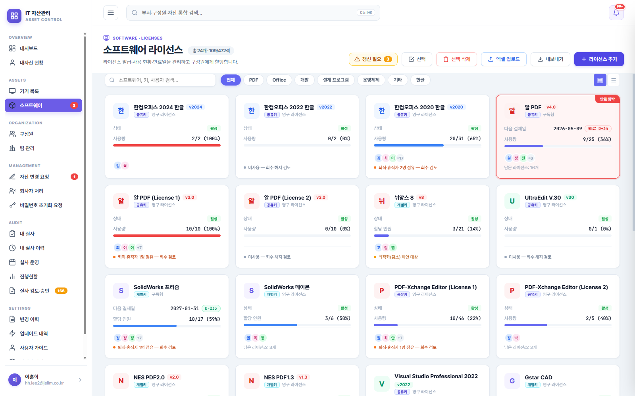
Task: Filter by 한글 category
Action: pos(421,80)
